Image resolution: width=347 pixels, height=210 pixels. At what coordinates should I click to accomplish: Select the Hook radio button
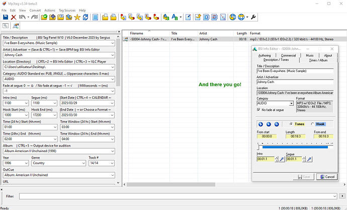312,124
